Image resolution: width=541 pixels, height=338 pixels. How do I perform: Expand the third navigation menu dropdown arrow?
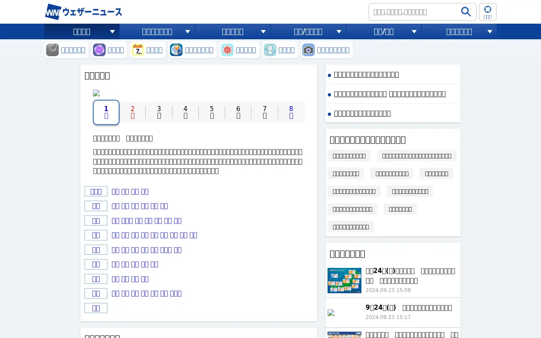[263, 32]
